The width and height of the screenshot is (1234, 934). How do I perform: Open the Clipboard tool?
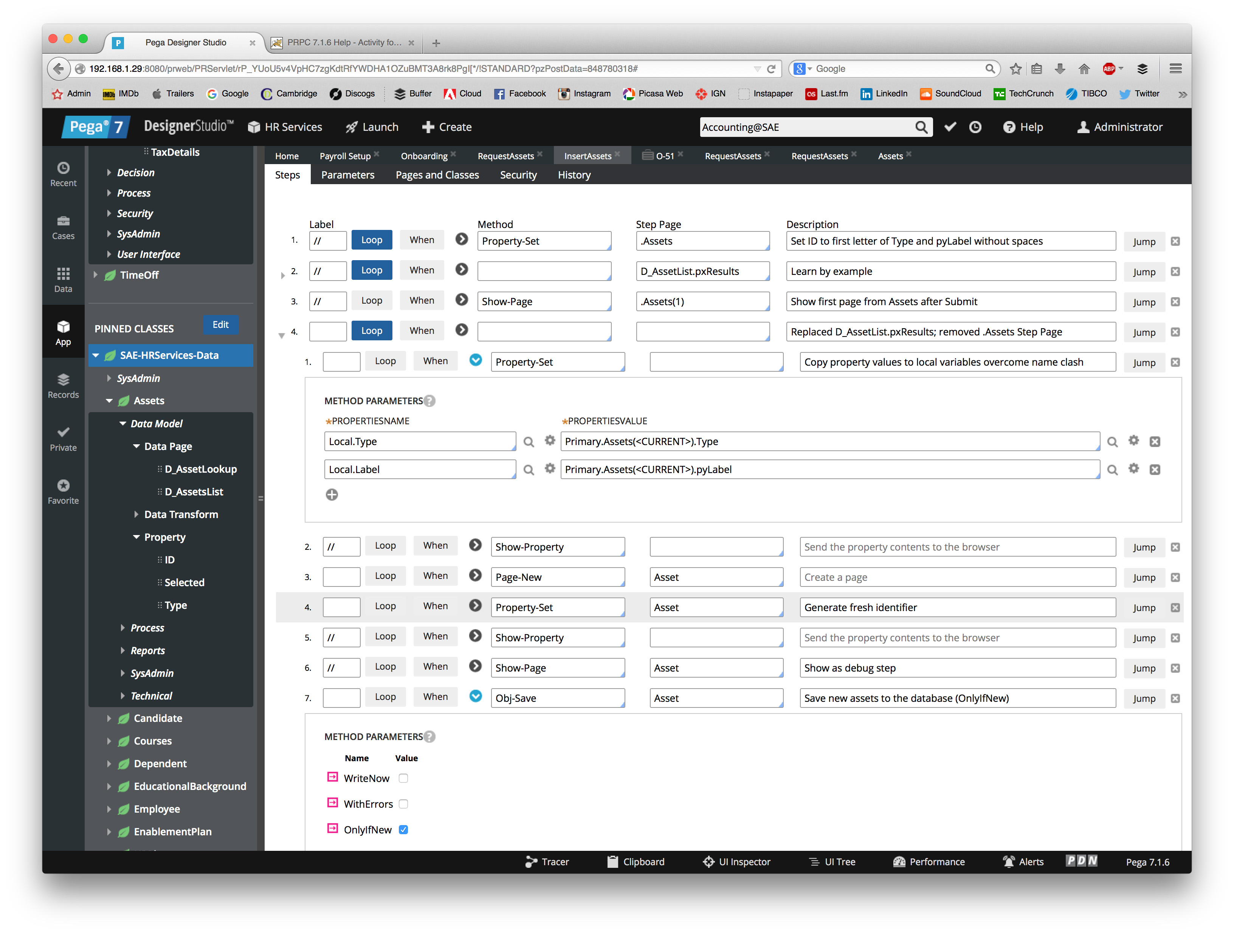636,861
